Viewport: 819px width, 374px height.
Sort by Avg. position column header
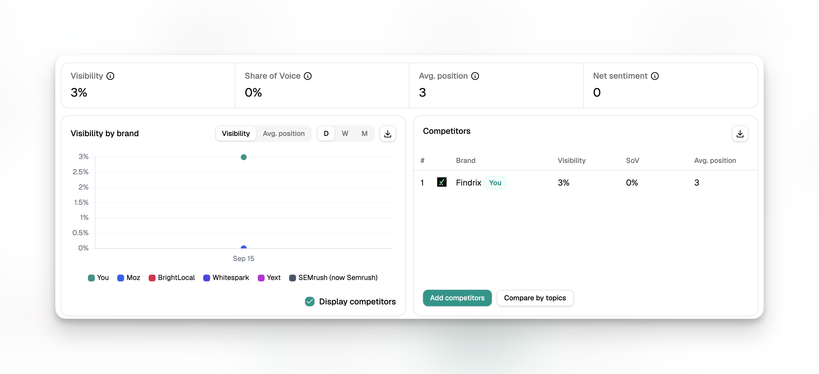pos(715,161)
